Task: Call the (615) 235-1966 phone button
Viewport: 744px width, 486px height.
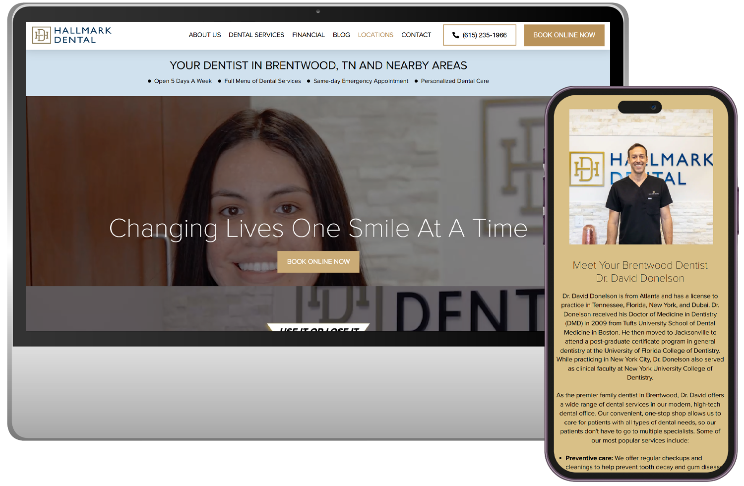Action: coord(479,35)
